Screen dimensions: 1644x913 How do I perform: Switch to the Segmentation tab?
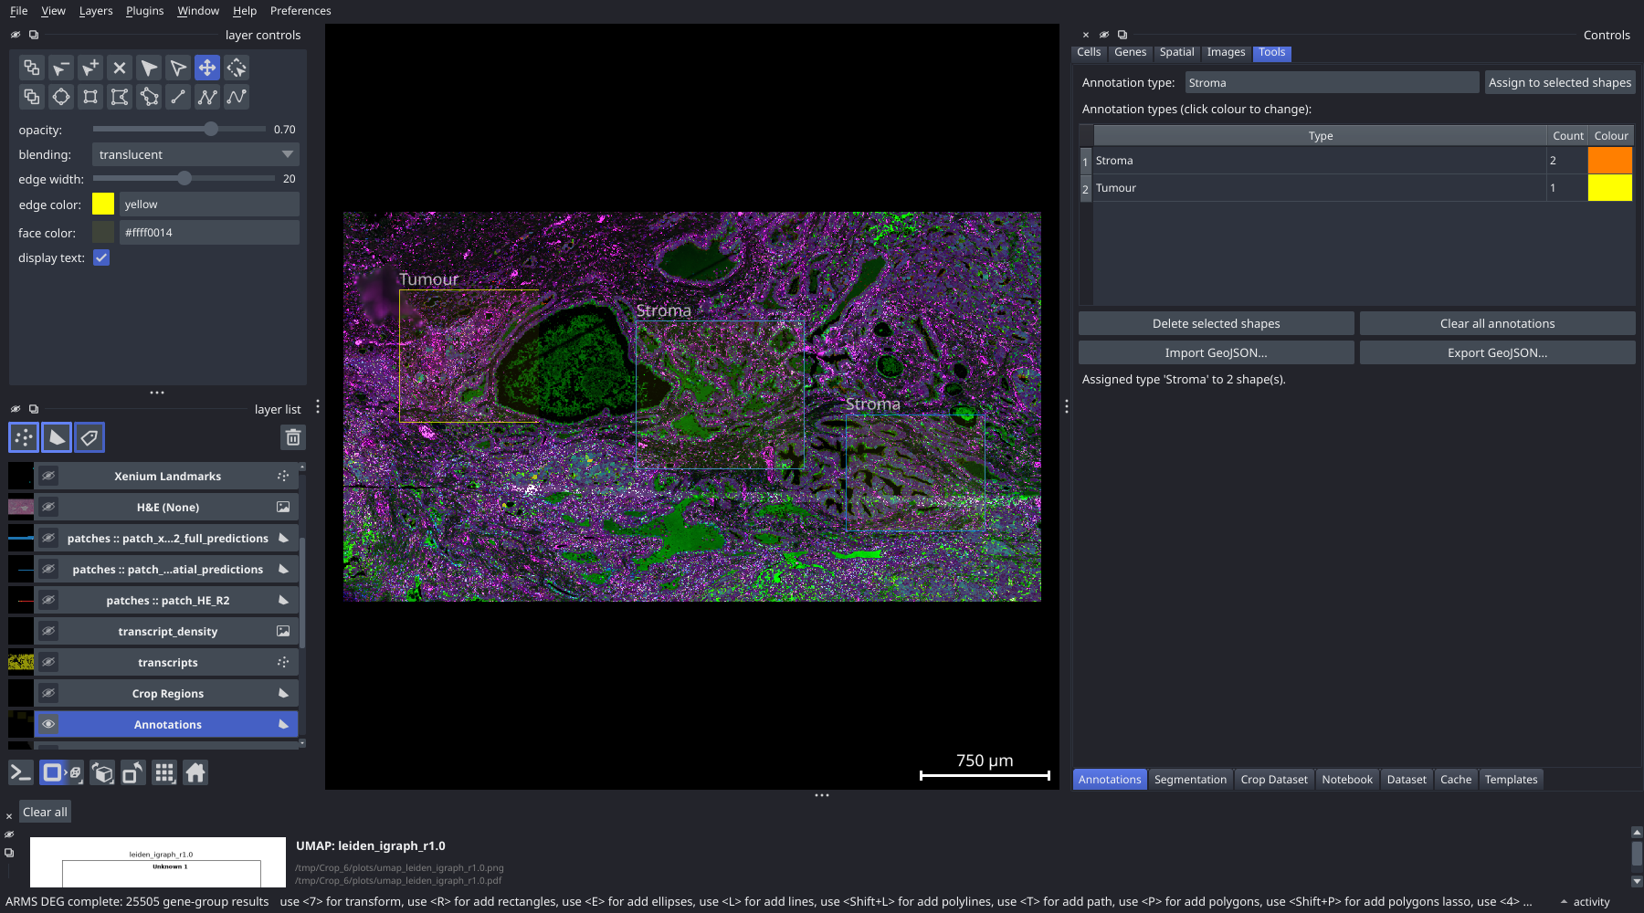click(x=1190, y=779)
